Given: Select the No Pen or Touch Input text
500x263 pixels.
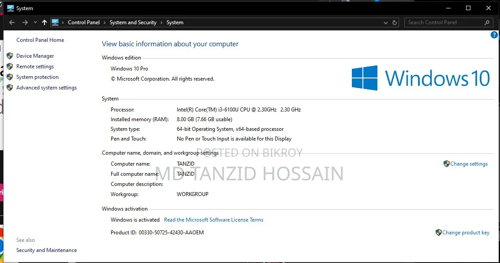Looking at the screenshot, I should 234,139.
